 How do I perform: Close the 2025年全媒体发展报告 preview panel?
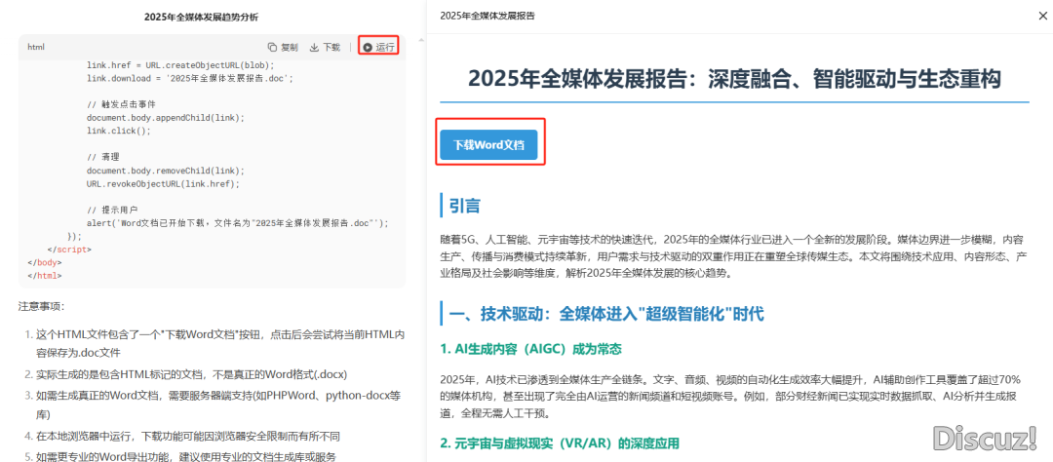[x=1042, y=16]
